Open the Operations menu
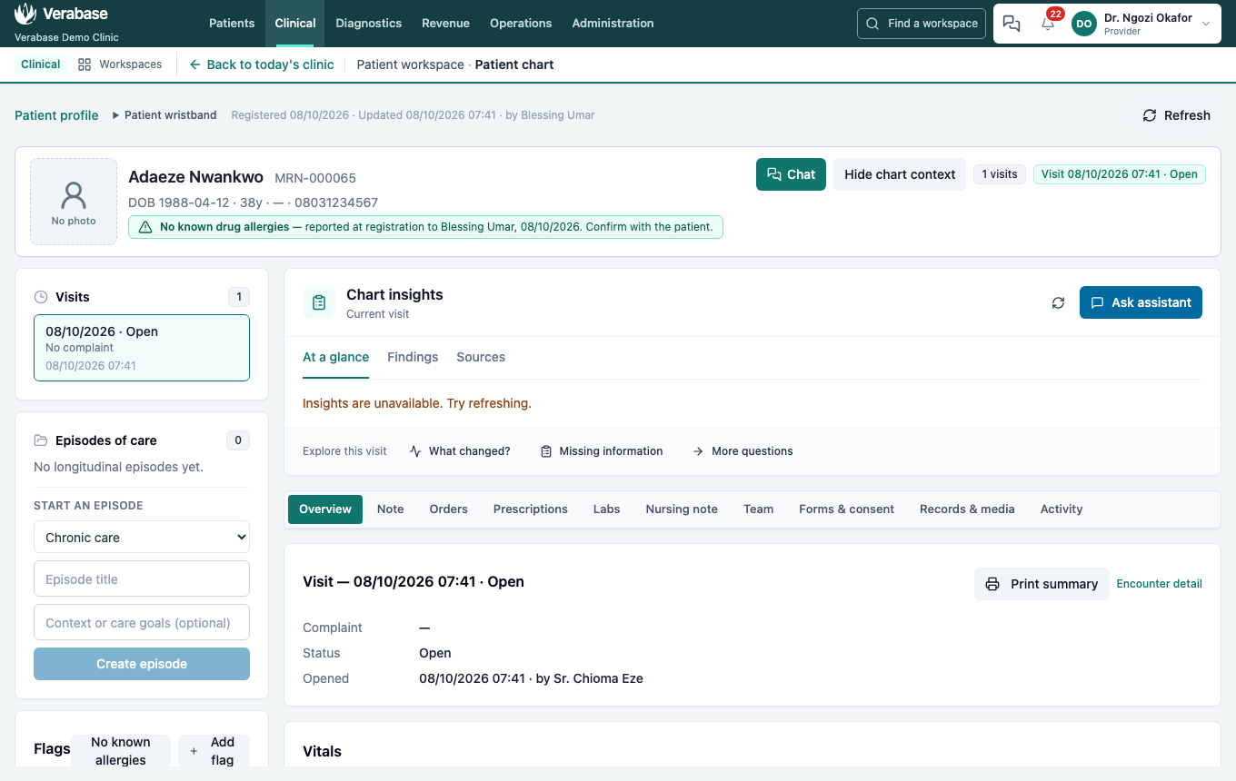The width and height of the screenshot is (1236, 781). (x=521, y=24)
